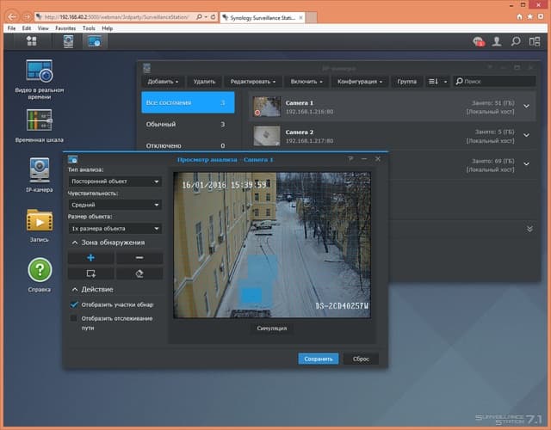Open the Чувствительность dropdown set to Средний

[x=115, y=206]
